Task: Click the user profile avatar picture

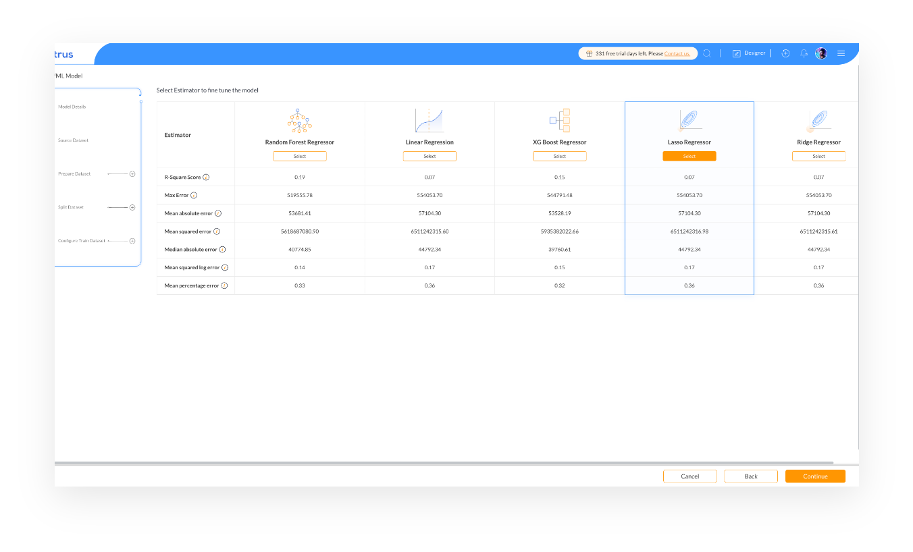Action: [821, 53]
